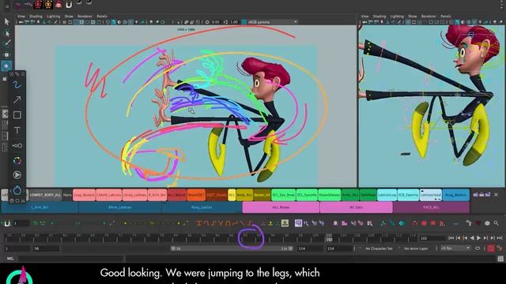Go to start of playback range

coord(451,238)
